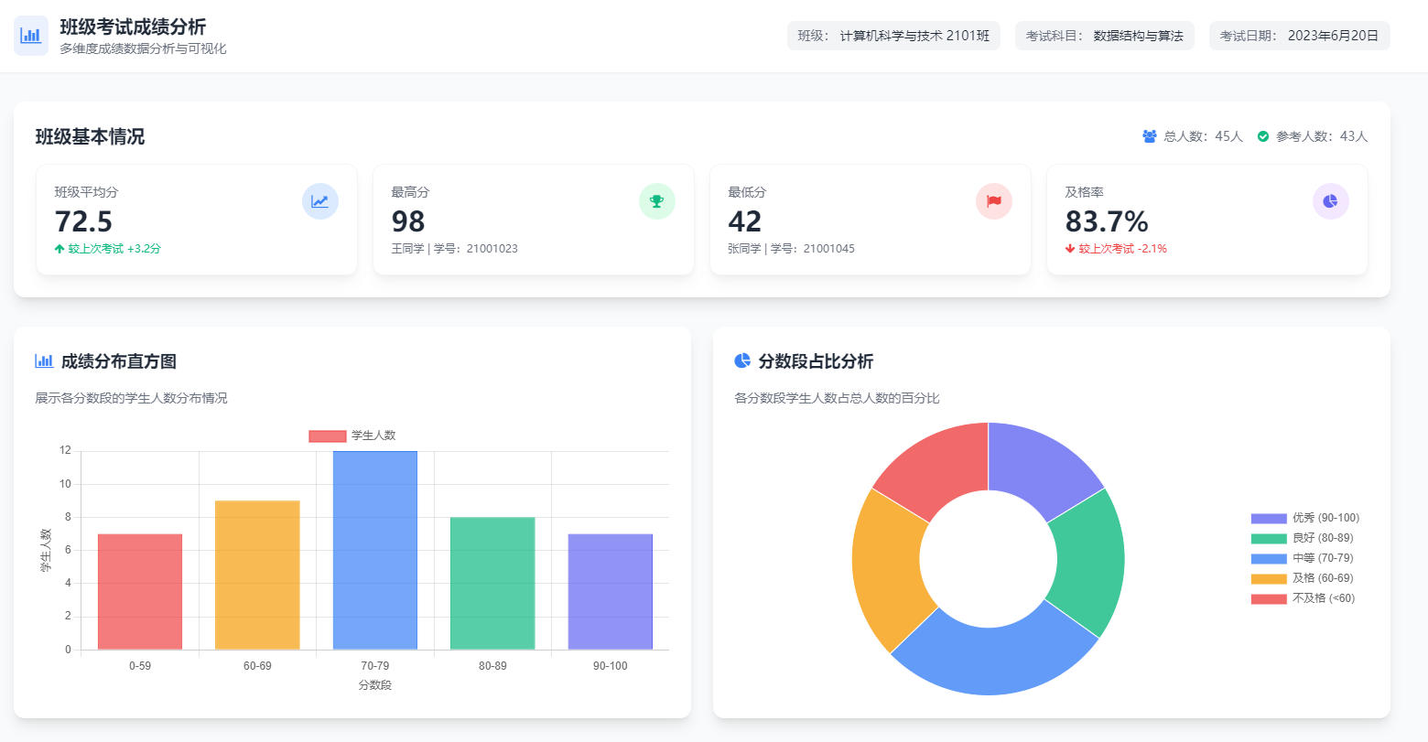Click the green check icon beside 参考人数
Screen dimensions: 1428x742
point(1263,136)
